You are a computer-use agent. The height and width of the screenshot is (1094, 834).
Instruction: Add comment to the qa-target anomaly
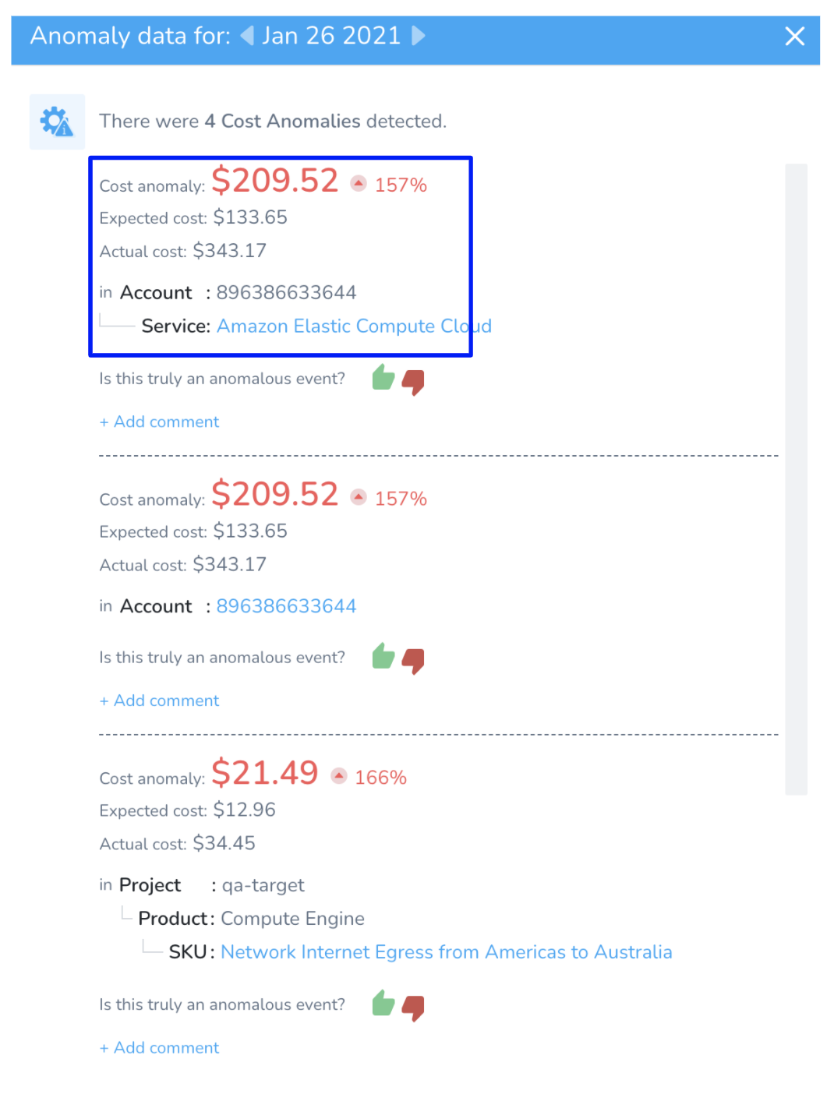click(x=160, y=1047)
